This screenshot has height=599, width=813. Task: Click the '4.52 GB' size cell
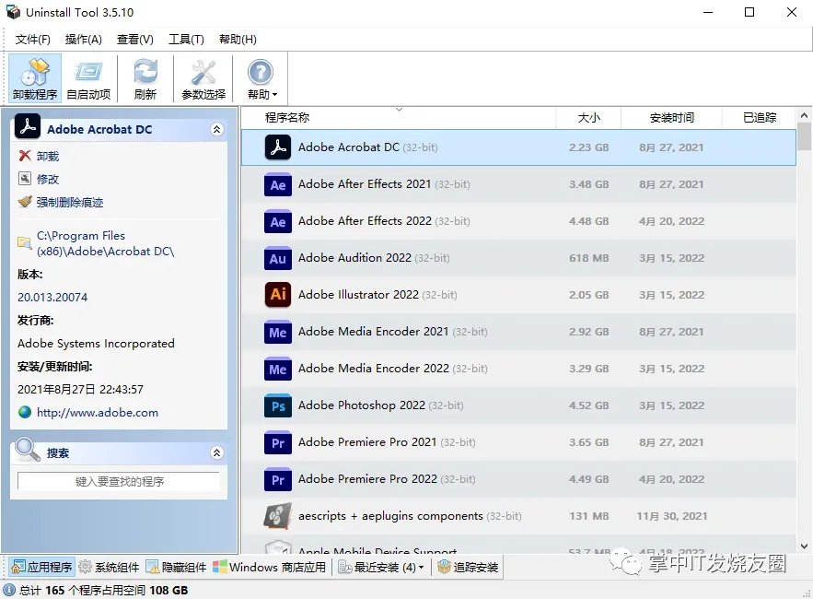pos(589,405)
